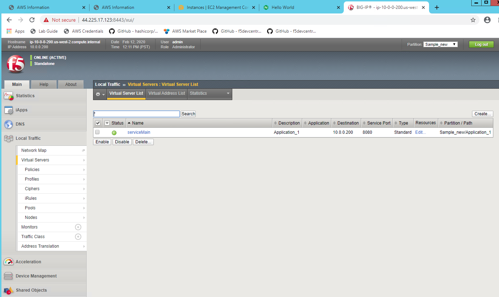Open the gear settings menu in tab bar
This screenshot has width=499, height=297.
(x=100, y=94)
